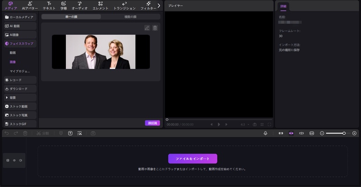Click the timeline zoom slider
The height and width of the screenshot is (187, 361).
click(x=338, y=133)
